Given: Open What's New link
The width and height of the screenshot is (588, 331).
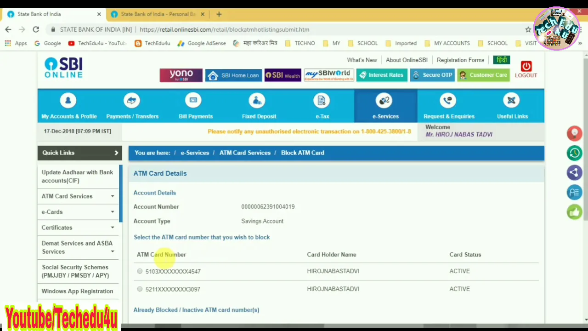Looking at the screenshot, I should (x=362, y=60).
